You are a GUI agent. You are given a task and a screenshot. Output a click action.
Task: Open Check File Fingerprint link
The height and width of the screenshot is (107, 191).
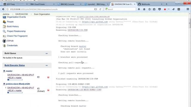(17, 36)
